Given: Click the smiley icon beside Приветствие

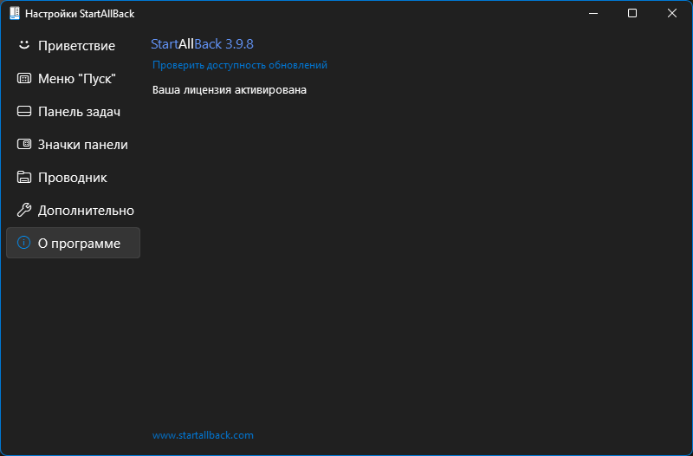Looking at the screenshot, I should click(24, 45).
